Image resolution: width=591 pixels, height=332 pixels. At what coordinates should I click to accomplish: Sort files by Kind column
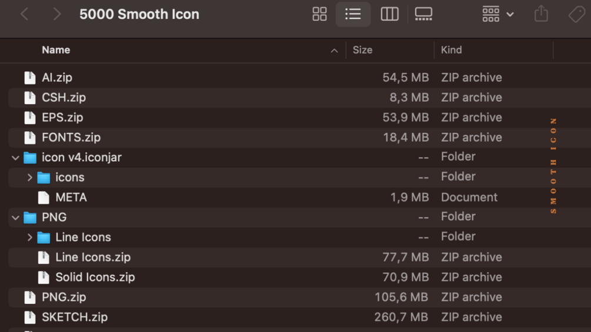(x=451, y=50)
